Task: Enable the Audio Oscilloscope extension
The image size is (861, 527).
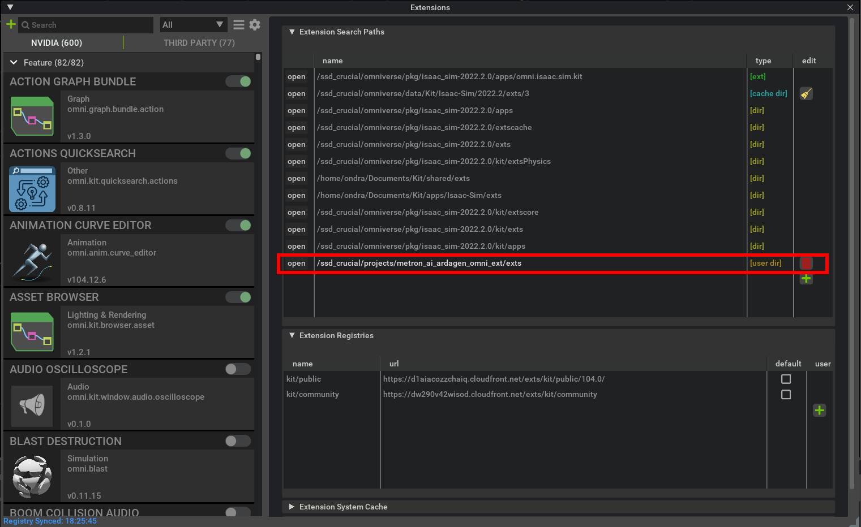Action: (x=238, y=369)
